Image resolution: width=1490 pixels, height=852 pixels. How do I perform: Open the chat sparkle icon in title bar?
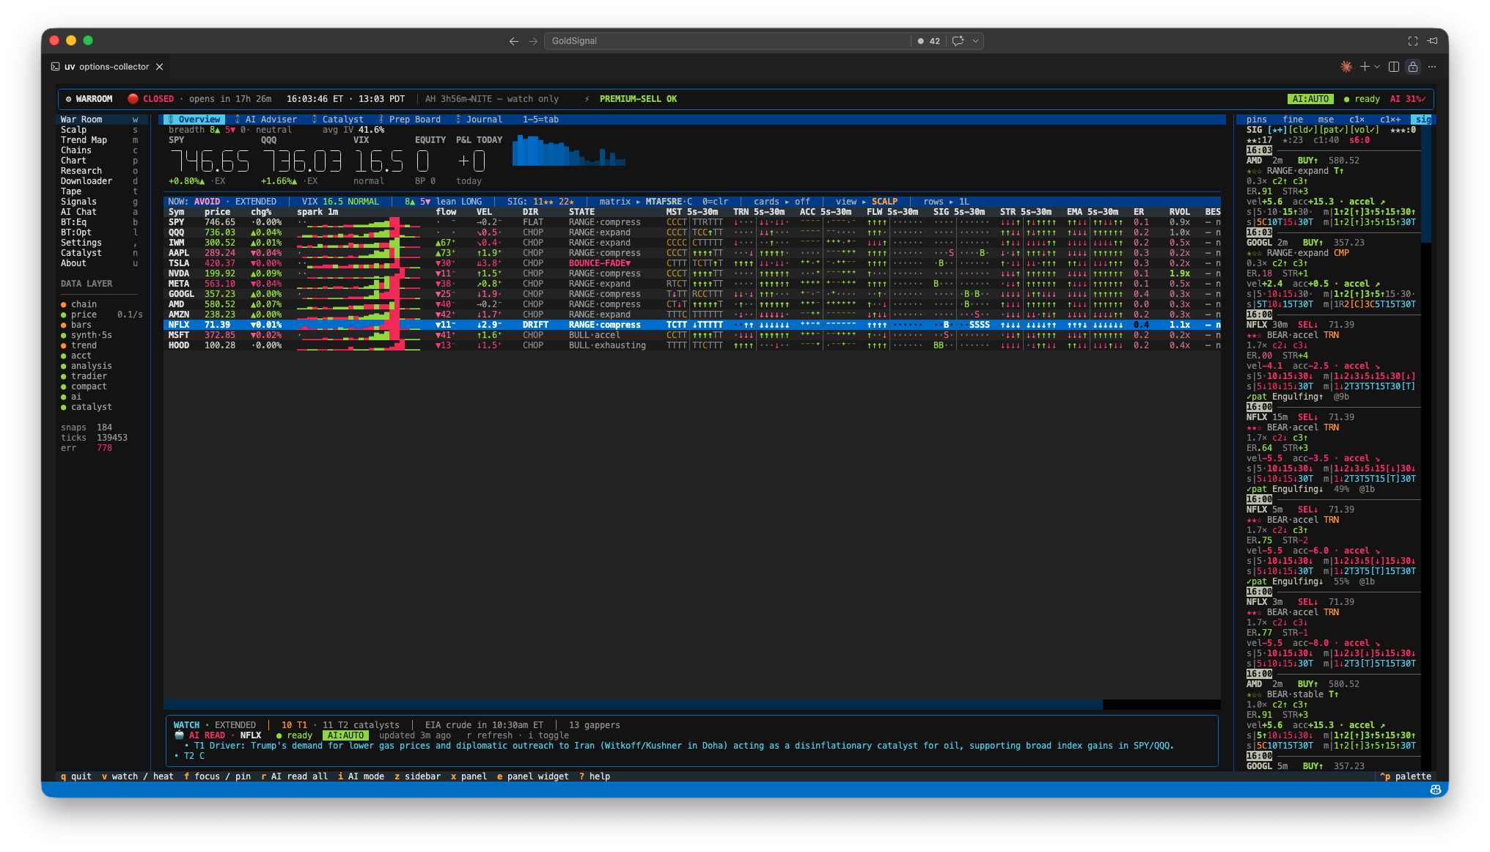click(x=958, y=41)
